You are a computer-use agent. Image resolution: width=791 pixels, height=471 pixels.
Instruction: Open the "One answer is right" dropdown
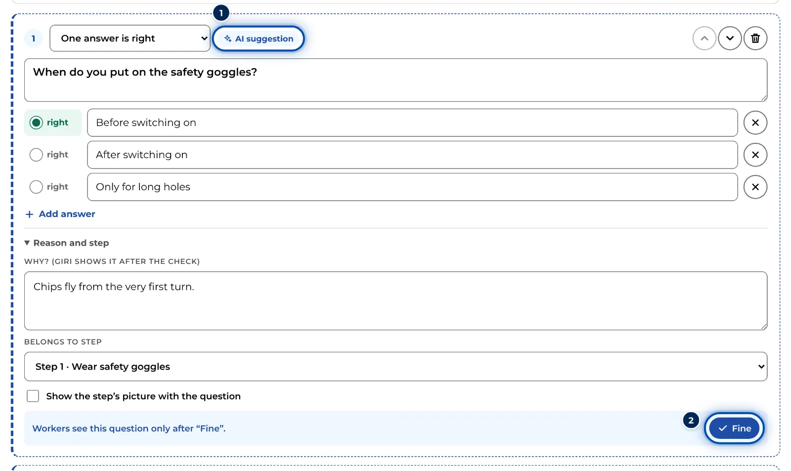coord(130,39)
